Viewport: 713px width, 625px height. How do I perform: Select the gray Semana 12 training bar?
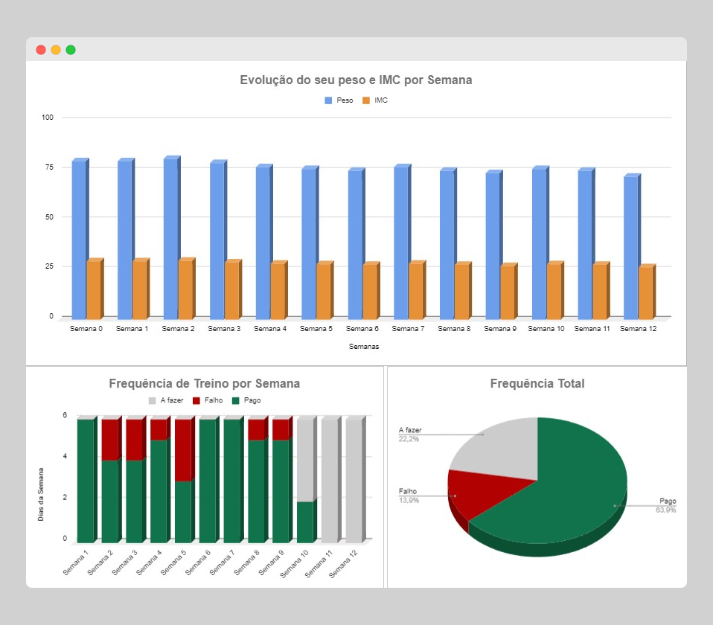(354, 481)
